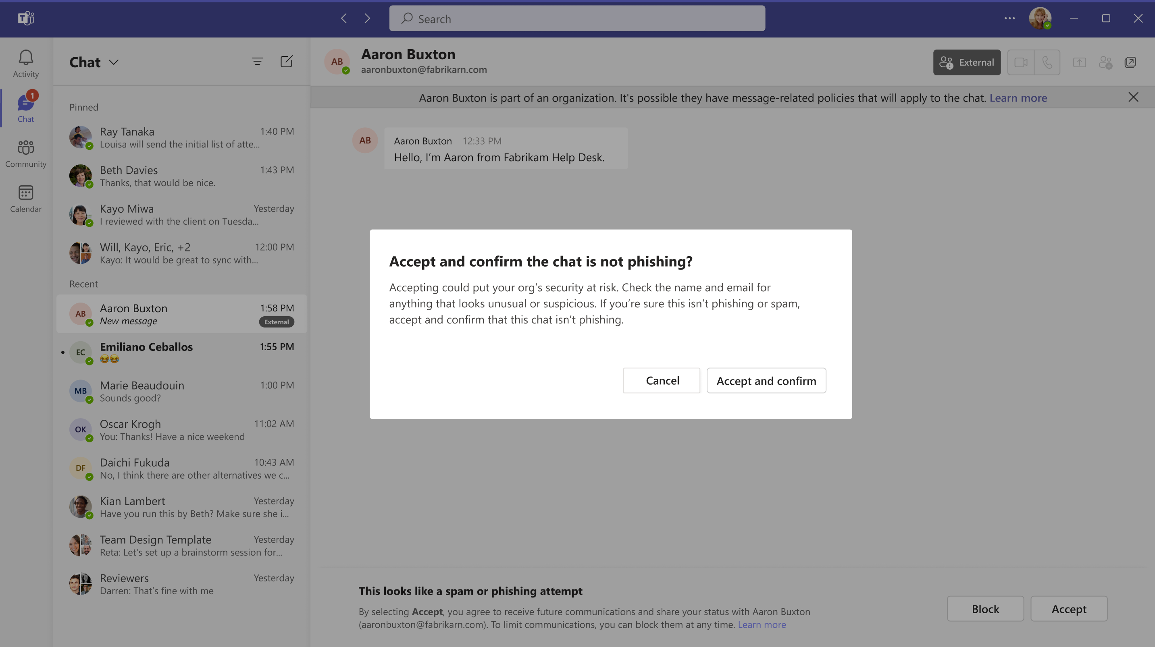Start a video call with Aaron Buxton

coord(1020,62)
